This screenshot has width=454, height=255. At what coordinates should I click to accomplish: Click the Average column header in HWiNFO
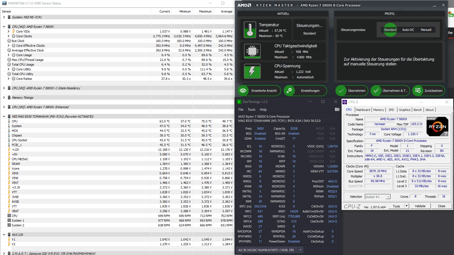click(x=224, y=11)
